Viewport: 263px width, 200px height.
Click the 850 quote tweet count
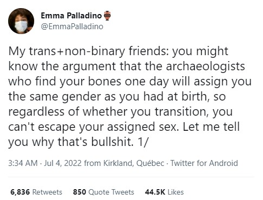coord(80,192)
